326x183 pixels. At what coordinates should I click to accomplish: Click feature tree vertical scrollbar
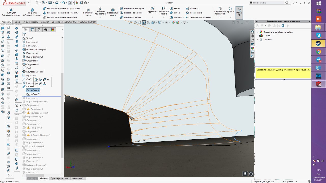[62, 115]
